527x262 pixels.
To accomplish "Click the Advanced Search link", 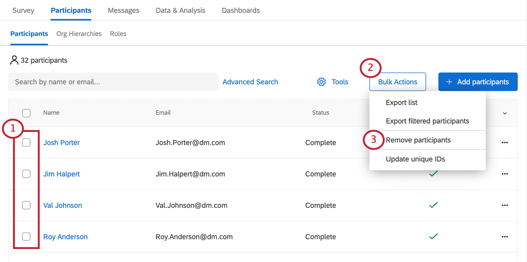I will pos(250,82).
